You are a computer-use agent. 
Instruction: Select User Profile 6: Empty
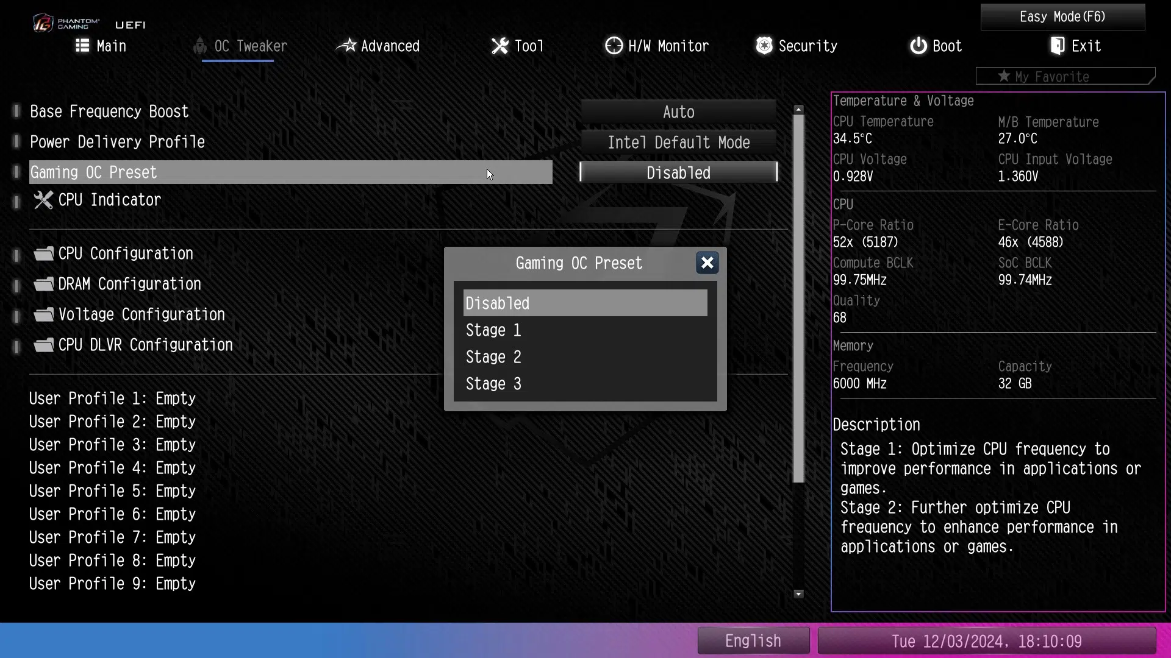pos(112,514)
